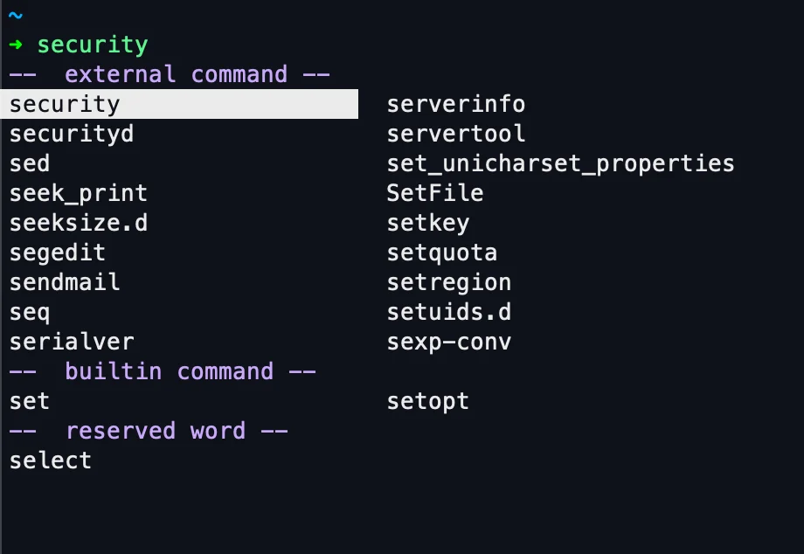Click the setregion completion
The width and height of the screenshot is (804, 554).
coord(449,283)
